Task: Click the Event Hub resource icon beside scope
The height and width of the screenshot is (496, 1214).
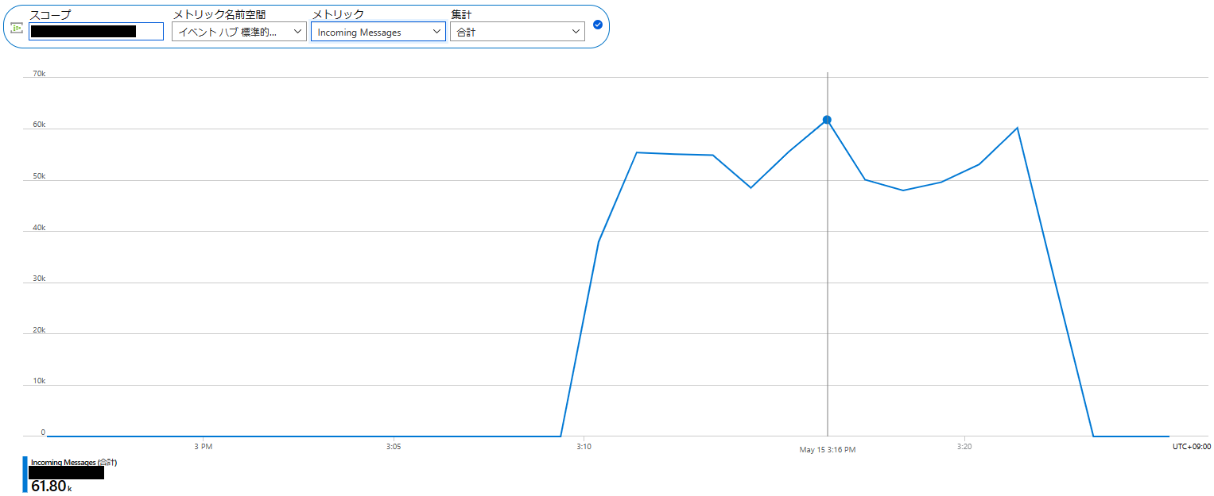Action: 17,28
